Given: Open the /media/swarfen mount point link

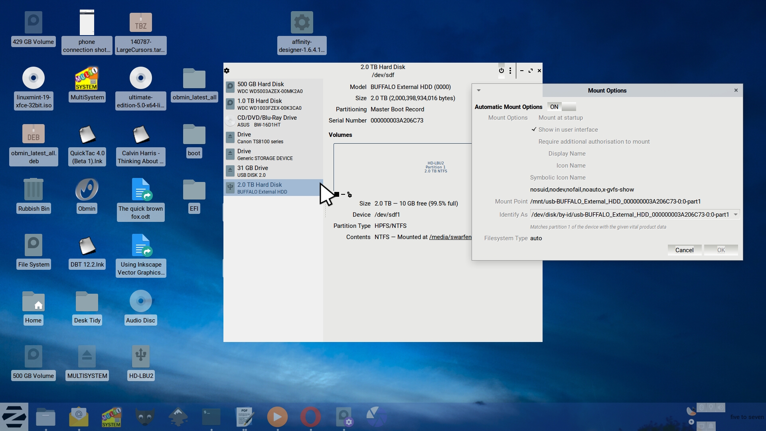Looking at the screenshot, I should 450,237.
